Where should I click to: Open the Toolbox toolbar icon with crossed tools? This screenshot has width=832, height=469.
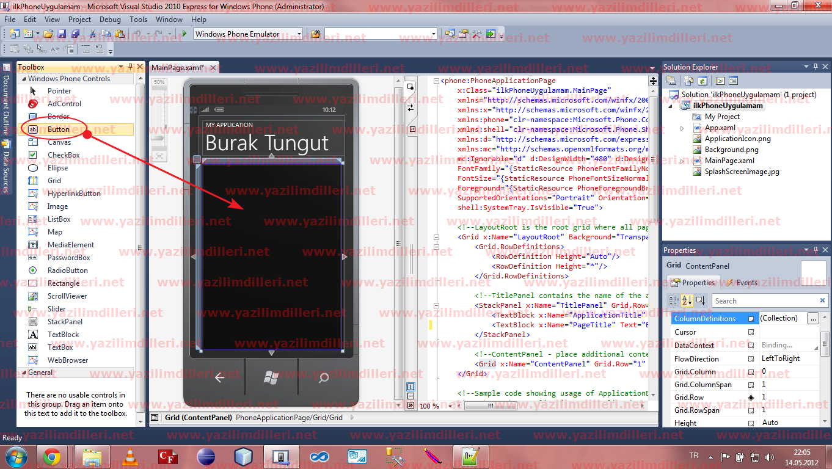tap(477, 34)
